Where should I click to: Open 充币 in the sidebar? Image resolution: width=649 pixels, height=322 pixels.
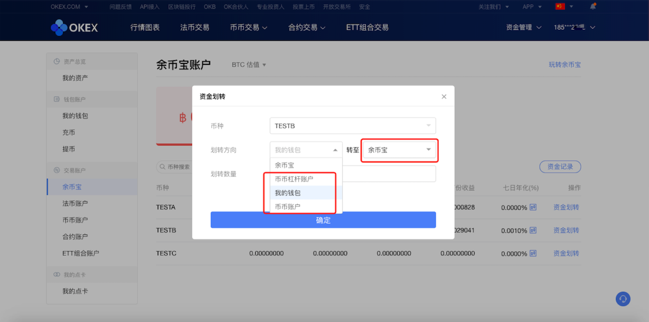[69, 132]
